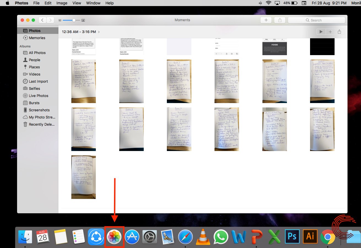The width and height of the screenshot is (361, 248).
Task: Click the thumbnail zoom slider
Action: pos(71,20)
